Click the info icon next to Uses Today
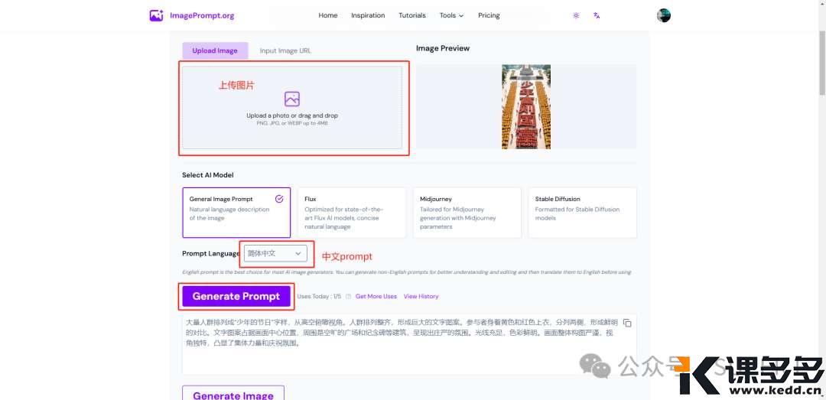 348,297
